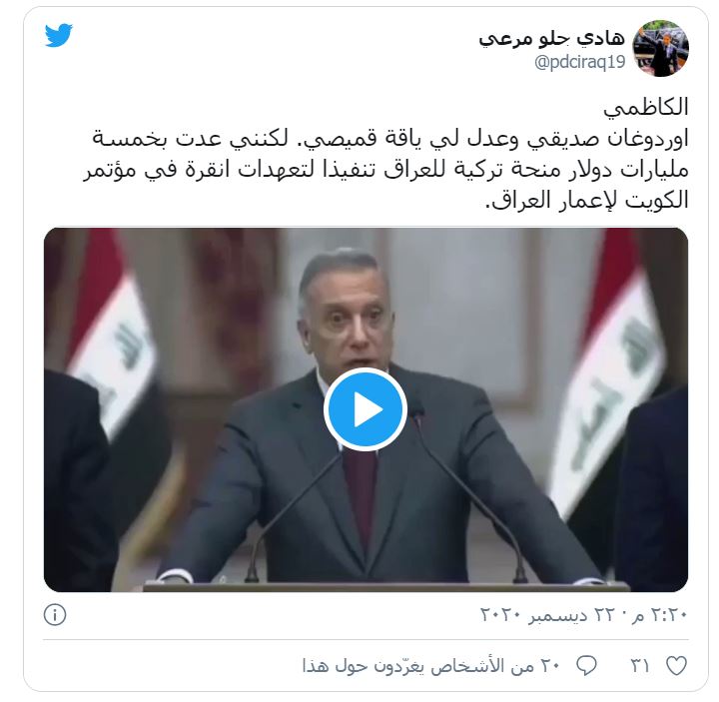Click the tweet's first line الكاظمي
The width and height of the screenshot is (719, 702).
pos(646,108)
